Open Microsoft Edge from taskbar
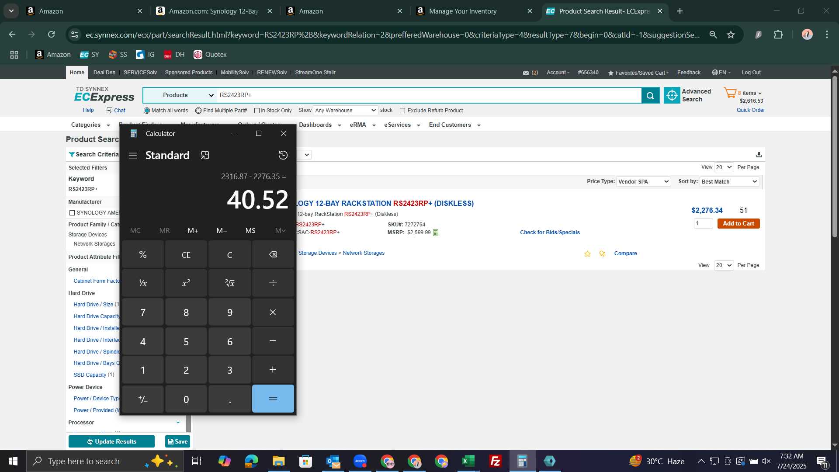Screen dimensions: 839x472 click(x=252, y=461)
